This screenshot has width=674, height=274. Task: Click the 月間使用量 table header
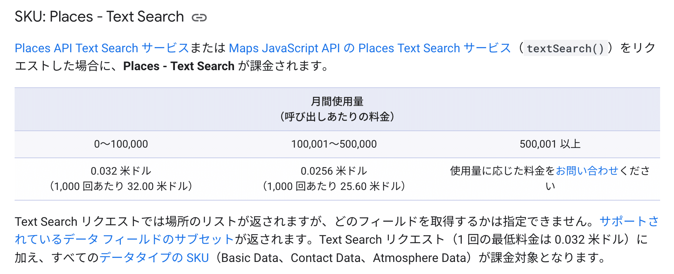pos(337,101)
